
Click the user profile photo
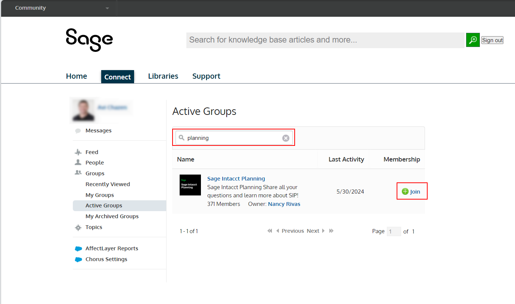[83, 110]
